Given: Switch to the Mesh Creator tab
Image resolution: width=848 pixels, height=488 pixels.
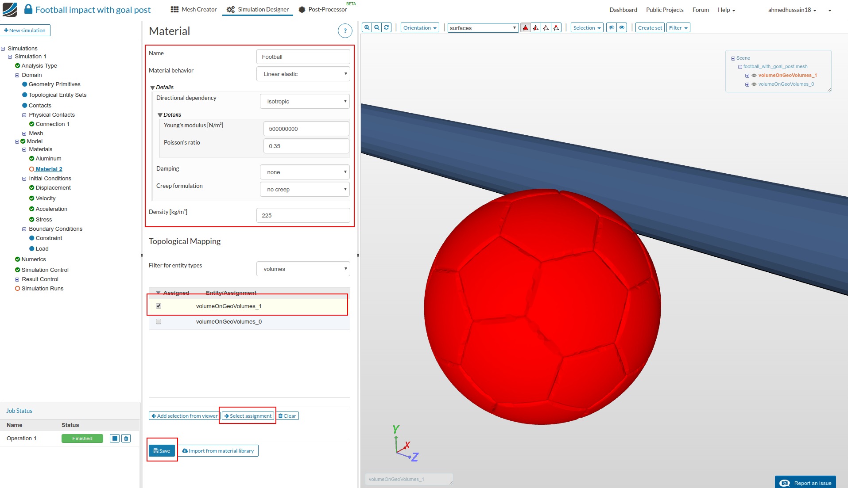Looking at the screenshot, I should (194, 9).
